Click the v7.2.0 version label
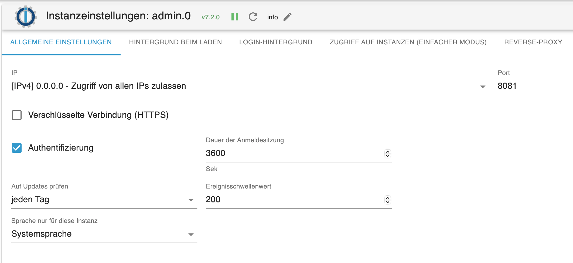The image size is (573, 263). [210, 17]
